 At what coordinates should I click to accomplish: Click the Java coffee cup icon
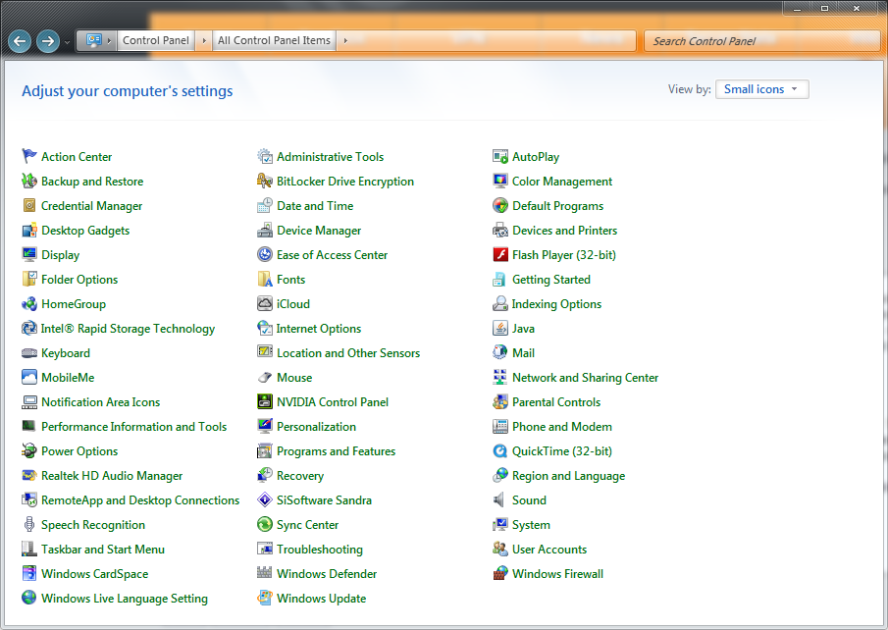coord(500,328)
